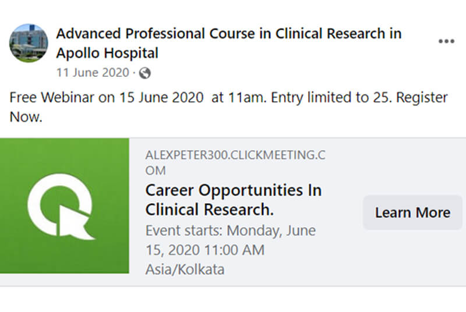466x312 pixels.
Task: Open the Apollo Hospital page profile picture
Action: tap(29, 43)
